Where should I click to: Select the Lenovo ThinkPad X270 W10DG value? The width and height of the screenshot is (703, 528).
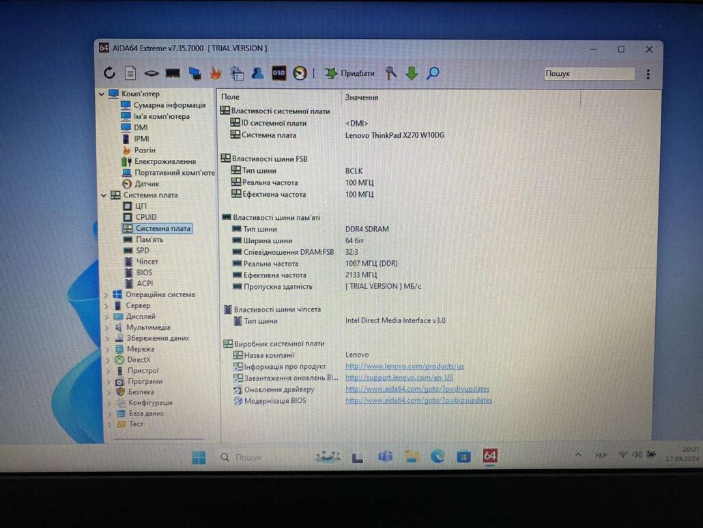coord(394,135)
